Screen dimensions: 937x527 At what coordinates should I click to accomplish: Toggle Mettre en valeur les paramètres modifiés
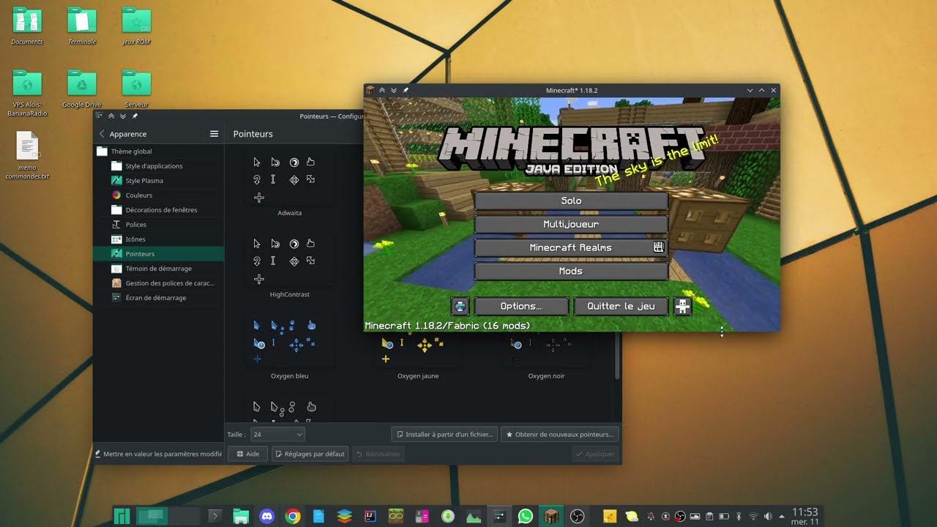pyautogui.click(x=159, y=454)
